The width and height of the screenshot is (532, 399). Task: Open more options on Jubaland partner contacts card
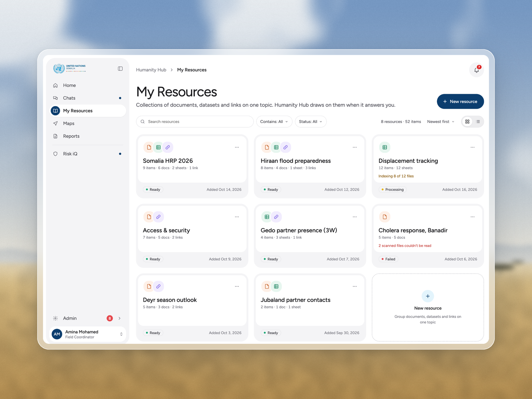[x=355, y=286]
